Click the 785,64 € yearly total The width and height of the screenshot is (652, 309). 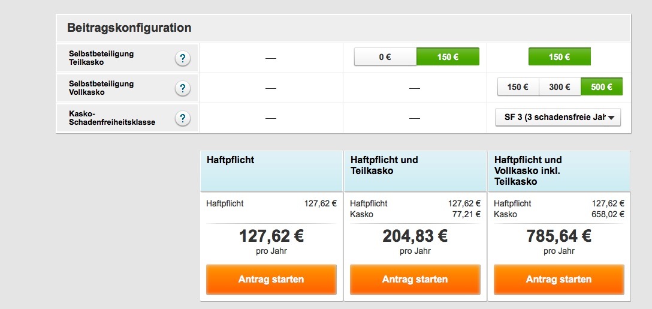click(559, 236)
